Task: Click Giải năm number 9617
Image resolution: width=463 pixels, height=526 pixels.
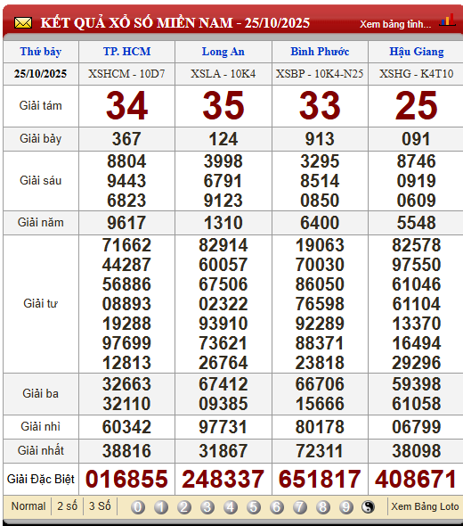Action: click(126, 223)
